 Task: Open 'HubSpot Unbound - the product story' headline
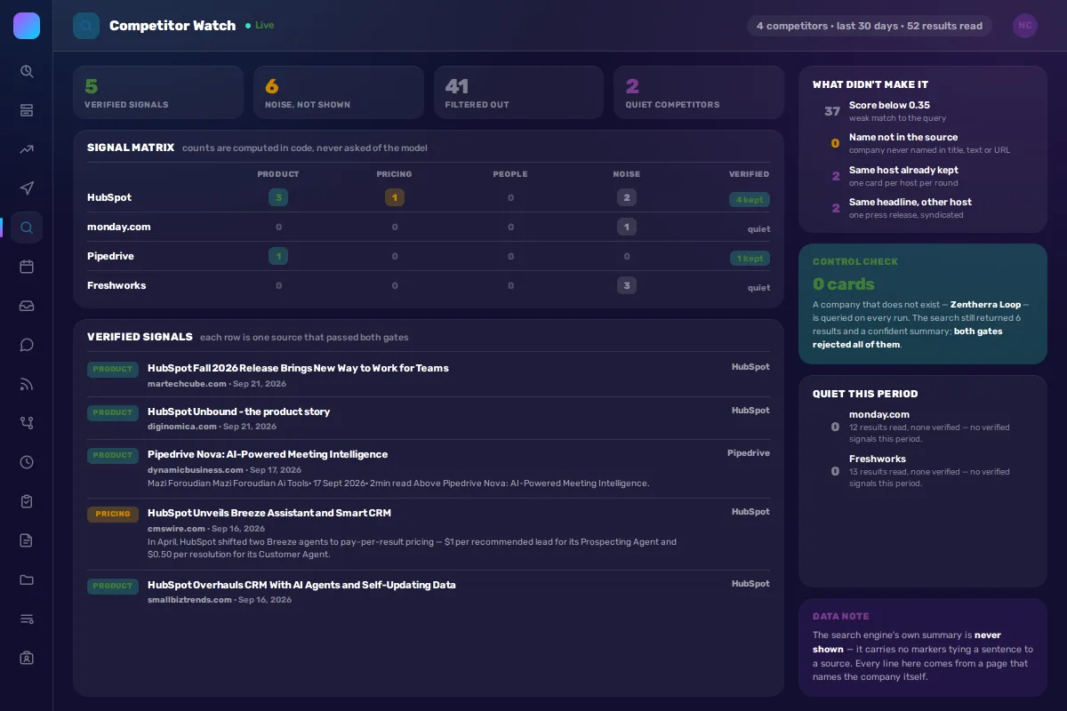[238, 411]
